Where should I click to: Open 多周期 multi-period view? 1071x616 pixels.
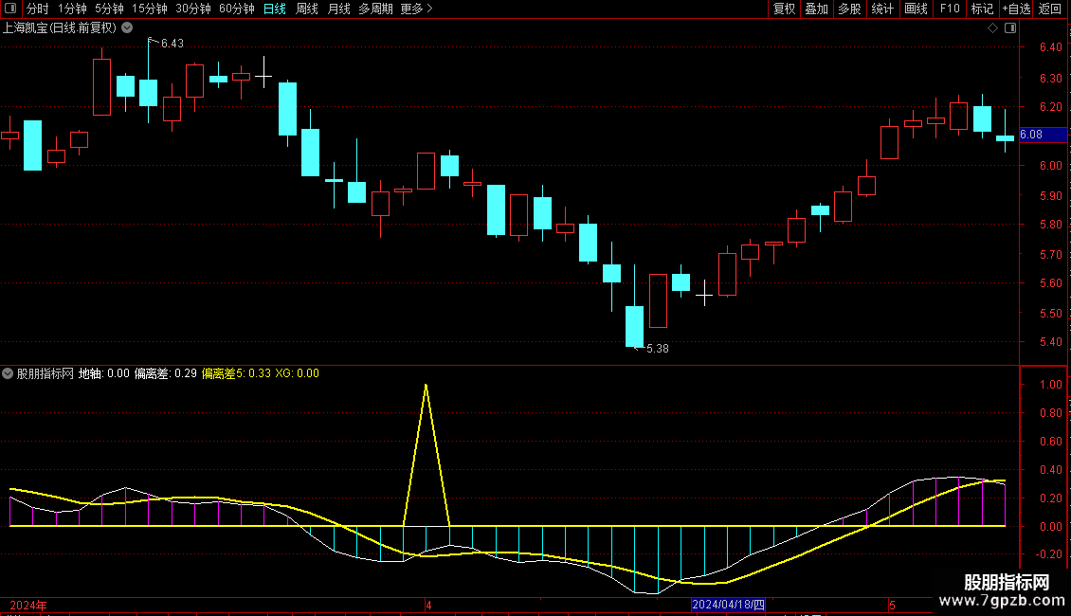[375, 9]
